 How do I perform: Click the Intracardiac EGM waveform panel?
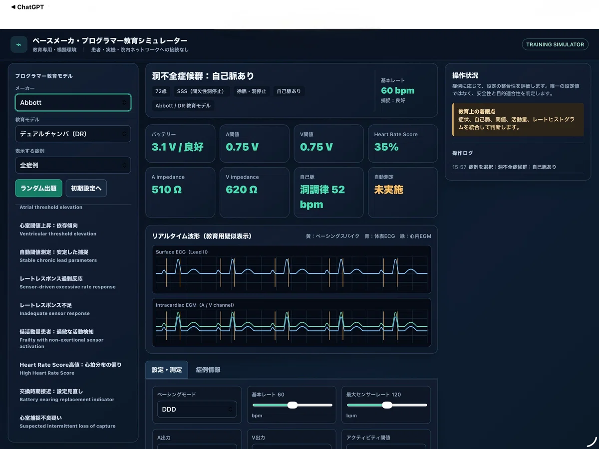(292, 323)
